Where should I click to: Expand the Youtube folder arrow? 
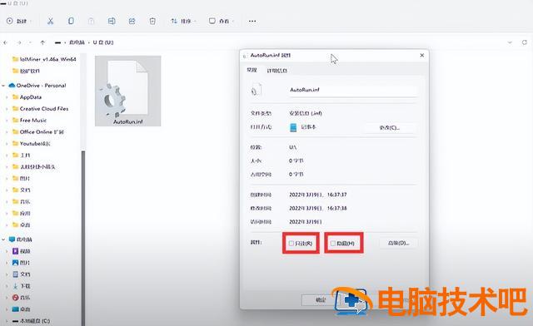pos(7,144)
